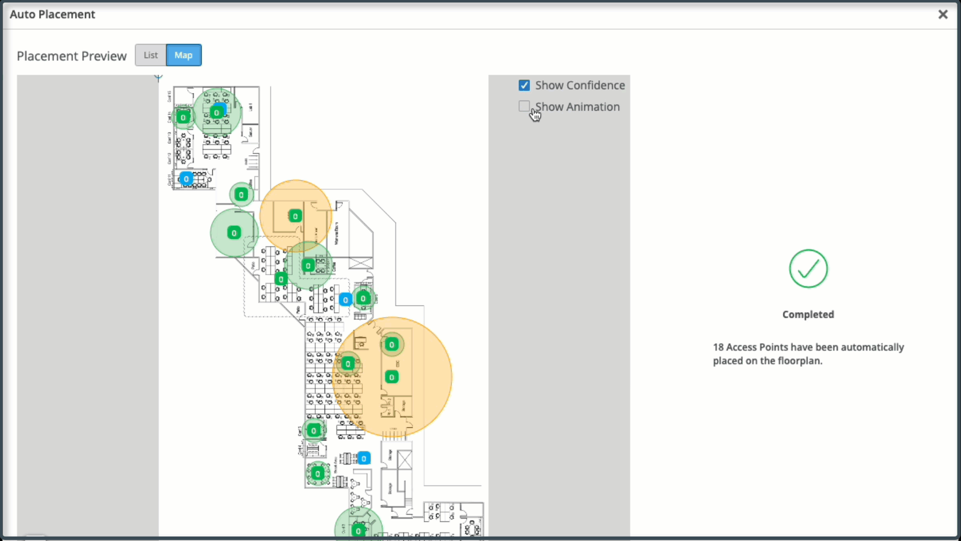Click the small antenna marker above the floorplan

[x=158, y=78]
